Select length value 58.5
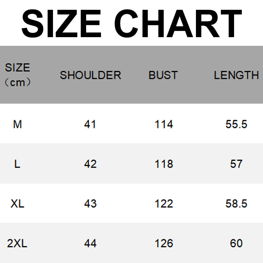The height and width of the screenshot is (263, 263). point(236,204)
